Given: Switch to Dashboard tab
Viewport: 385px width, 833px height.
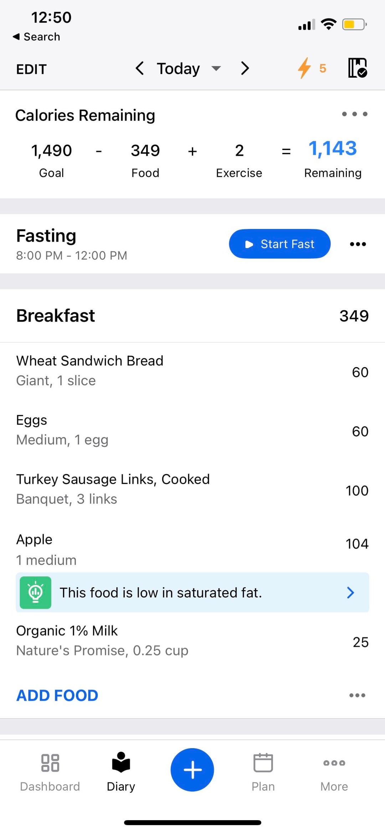Looking at the screenshot, I should coord(50,771).
